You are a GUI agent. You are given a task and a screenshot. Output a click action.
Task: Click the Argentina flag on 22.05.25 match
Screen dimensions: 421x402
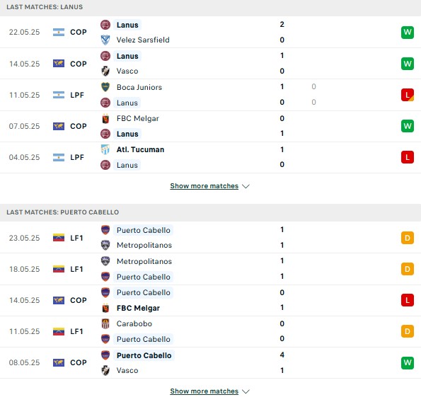pyautogui.click(x=59, y=33)
